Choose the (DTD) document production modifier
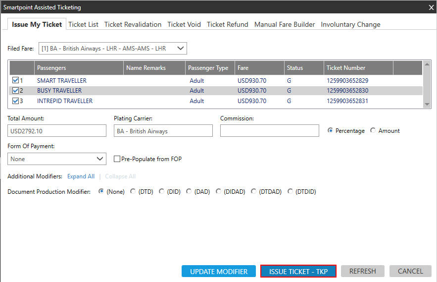 tap(133, 191)
